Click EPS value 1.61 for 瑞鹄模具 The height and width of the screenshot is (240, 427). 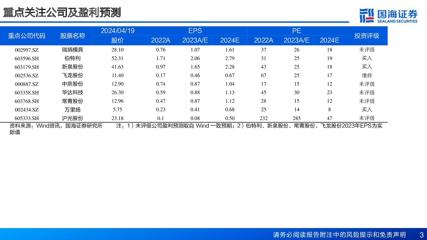click(230, 50)
